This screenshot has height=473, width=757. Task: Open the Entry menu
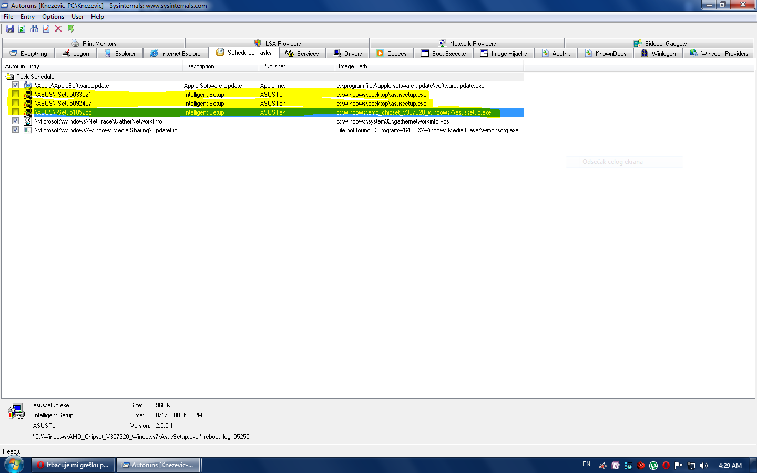(x=27, y=17)
